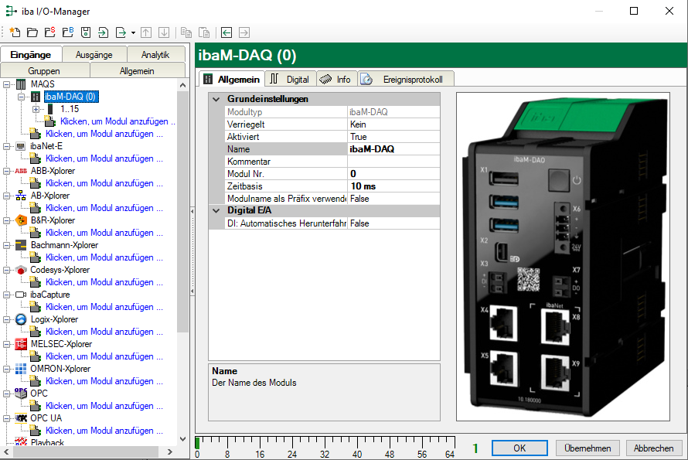Open the export icon dropdown arrow
The width and height of the screenshot is (688, 460).
(x=133, y=33)
